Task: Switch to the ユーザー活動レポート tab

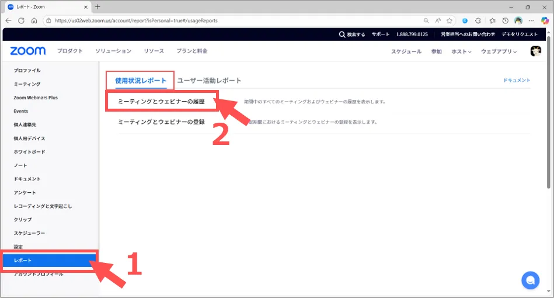Action: [x=209, y=81]
